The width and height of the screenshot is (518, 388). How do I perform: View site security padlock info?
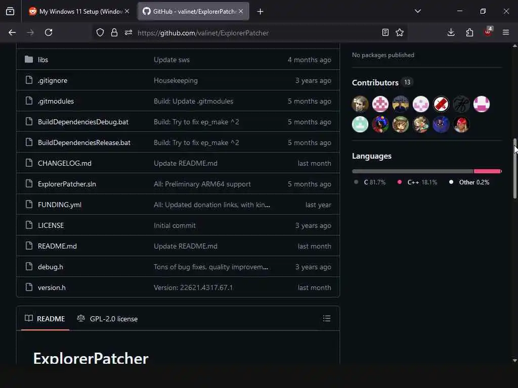tap(114, 33)
